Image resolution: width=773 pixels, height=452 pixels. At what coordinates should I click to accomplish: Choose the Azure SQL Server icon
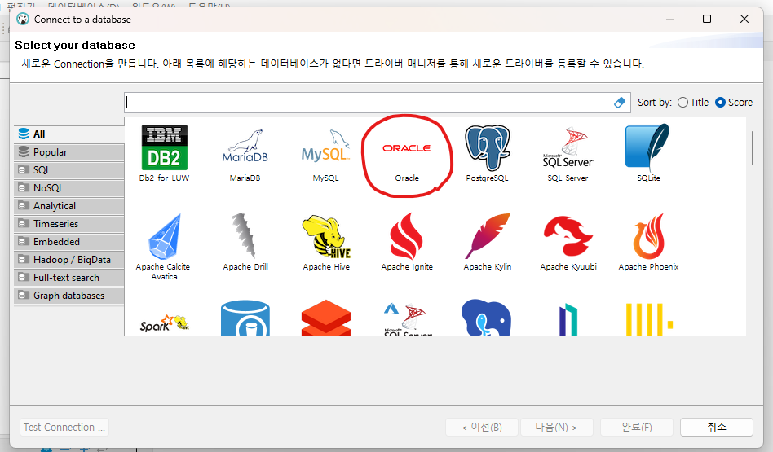point(407,319)
